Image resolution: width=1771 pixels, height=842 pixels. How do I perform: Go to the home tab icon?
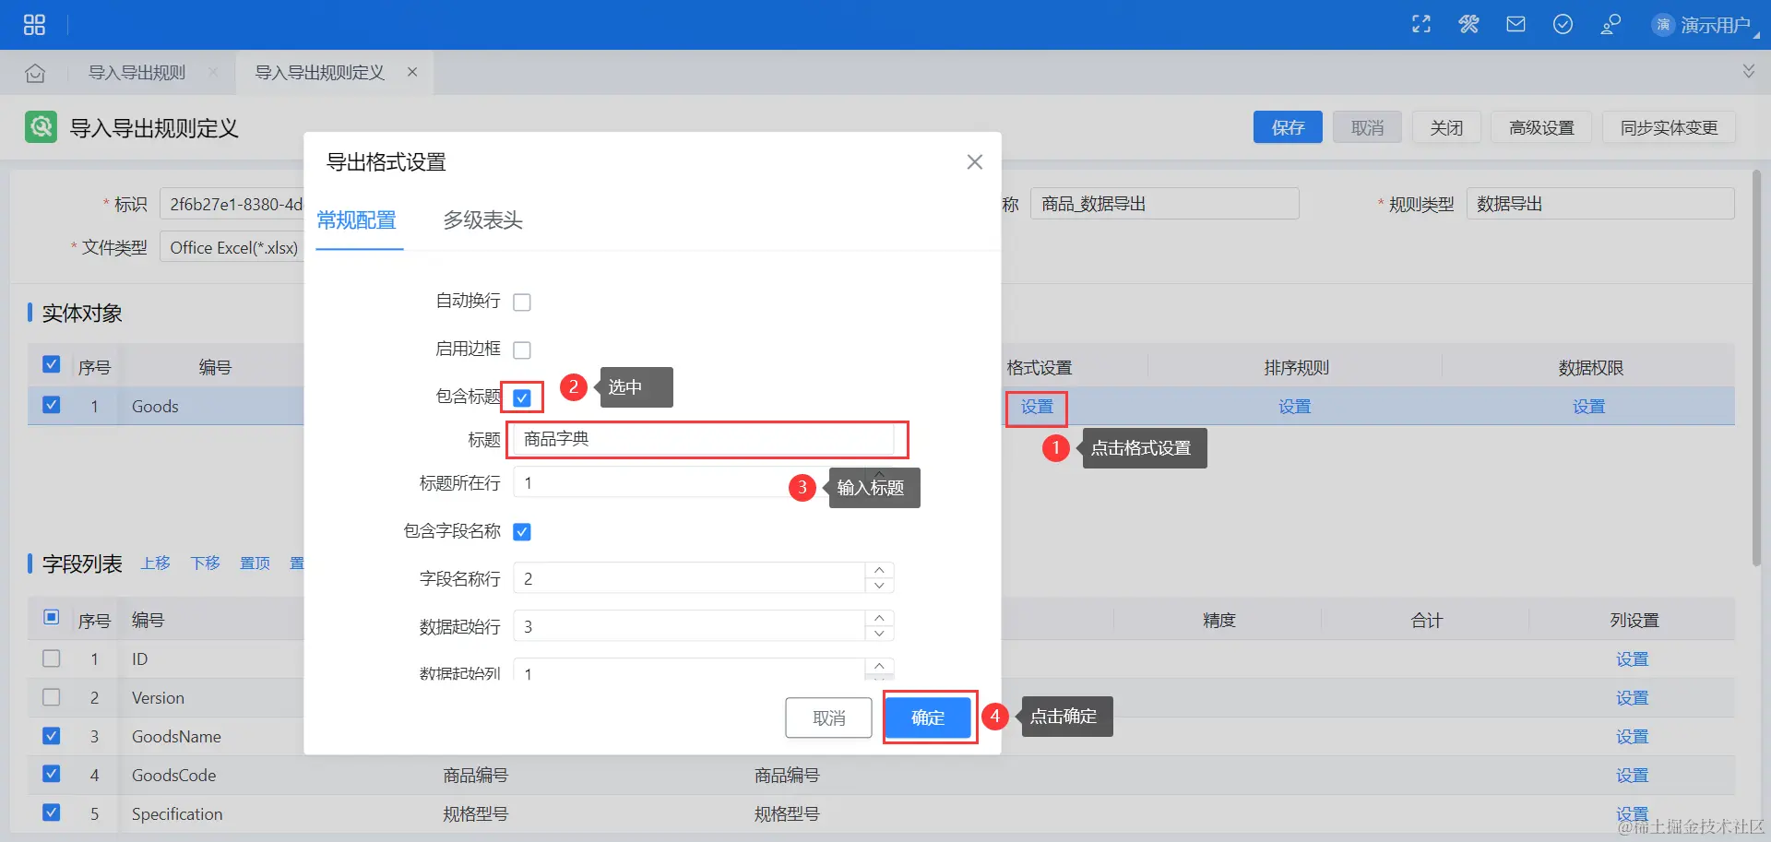(35, 73)
